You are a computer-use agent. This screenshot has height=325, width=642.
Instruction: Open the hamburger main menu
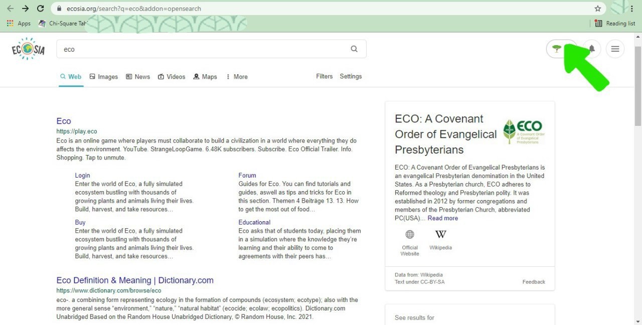(615, 49)
